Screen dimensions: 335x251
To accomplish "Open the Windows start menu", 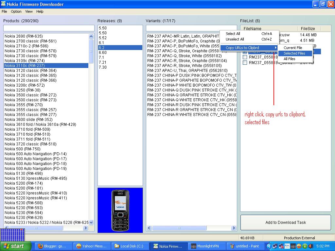I will pos(16,246).
